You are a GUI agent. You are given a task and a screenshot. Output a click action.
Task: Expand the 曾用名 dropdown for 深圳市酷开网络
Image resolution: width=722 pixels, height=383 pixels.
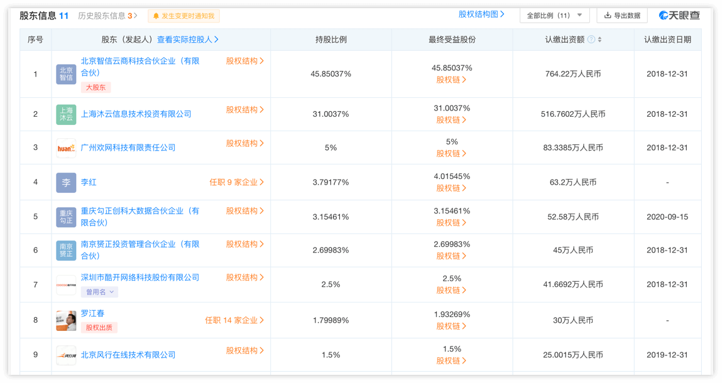99,292
